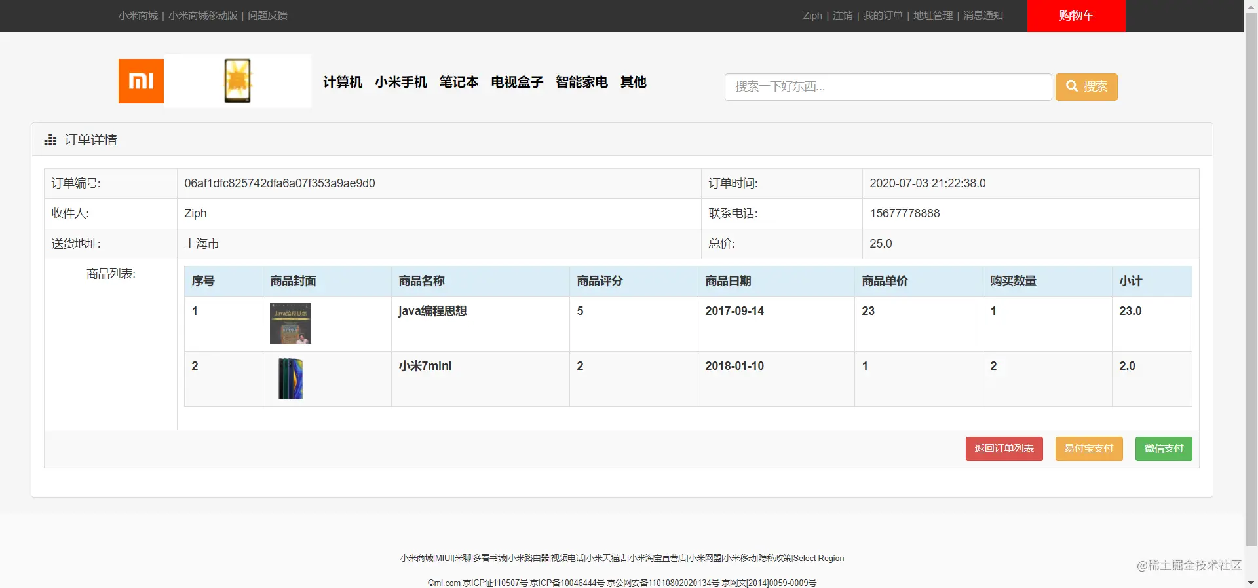1258x588 pixels.
Task: Open the 计算机 category
Action: [343, 82]
